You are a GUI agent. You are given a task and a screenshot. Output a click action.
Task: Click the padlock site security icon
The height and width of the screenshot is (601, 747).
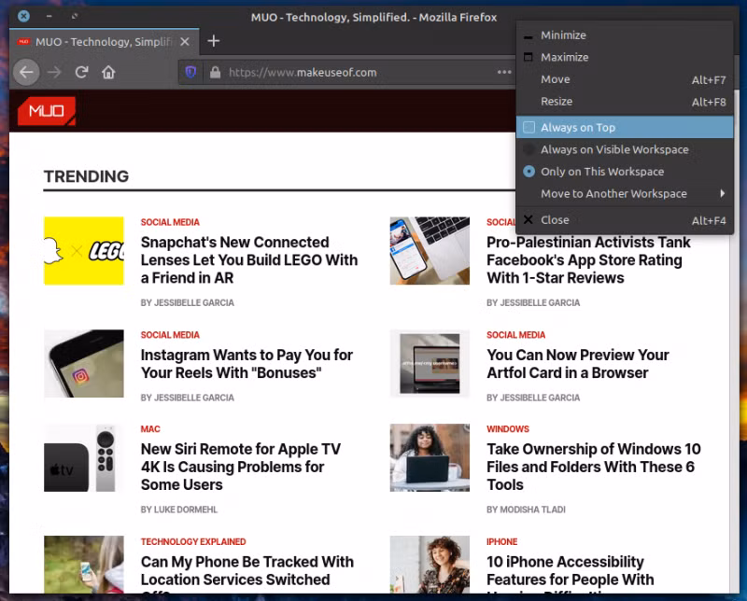click(x=216, y=73)
